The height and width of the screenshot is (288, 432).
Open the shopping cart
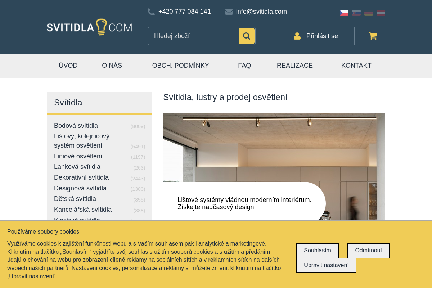click(x=373, y=36)
